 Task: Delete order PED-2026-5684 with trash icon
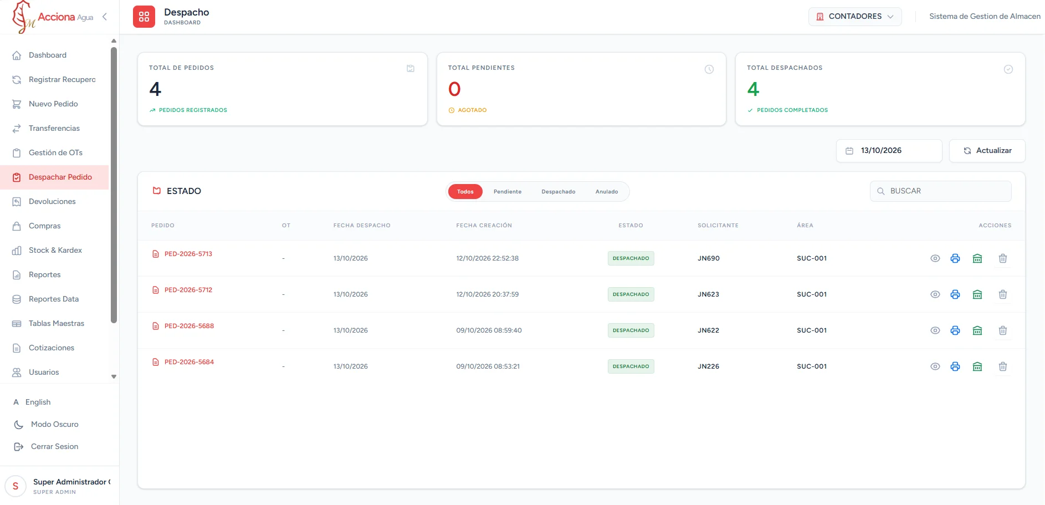coord(1003,366)
